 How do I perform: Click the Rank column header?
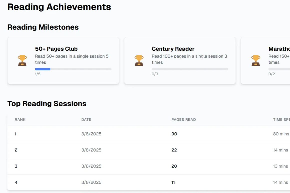click(20, 119)
